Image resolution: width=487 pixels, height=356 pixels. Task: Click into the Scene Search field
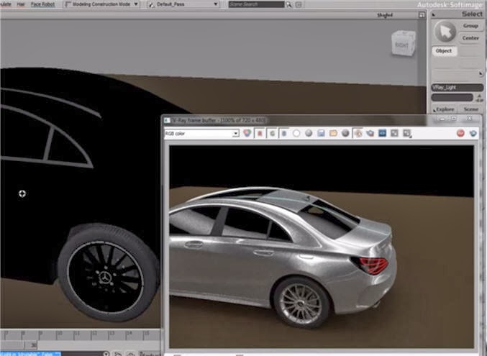[256, 4]
